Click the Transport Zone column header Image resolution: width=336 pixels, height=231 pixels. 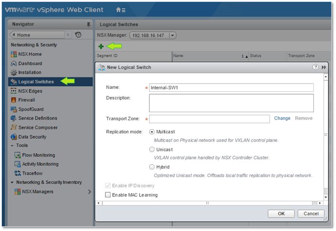pos(309,56)
